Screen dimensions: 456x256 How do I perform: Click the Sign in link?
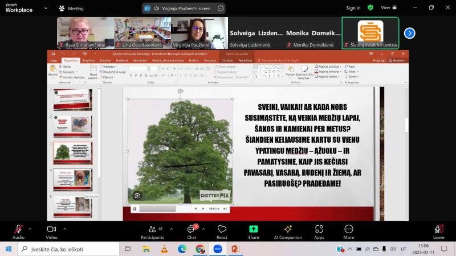click(x=353, y=8)
